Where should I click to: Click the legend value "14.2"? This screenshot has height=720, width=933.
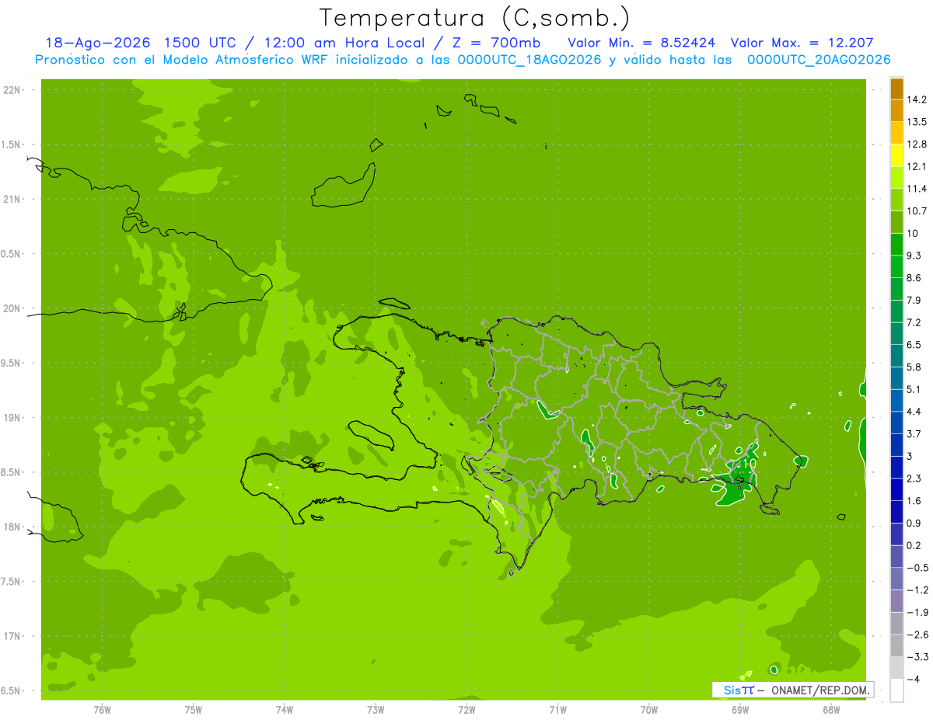pyautogui.click(x=918, y=99)
